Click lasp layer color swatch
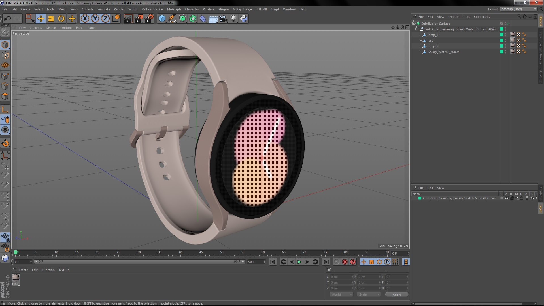 (x=501, y=40)
